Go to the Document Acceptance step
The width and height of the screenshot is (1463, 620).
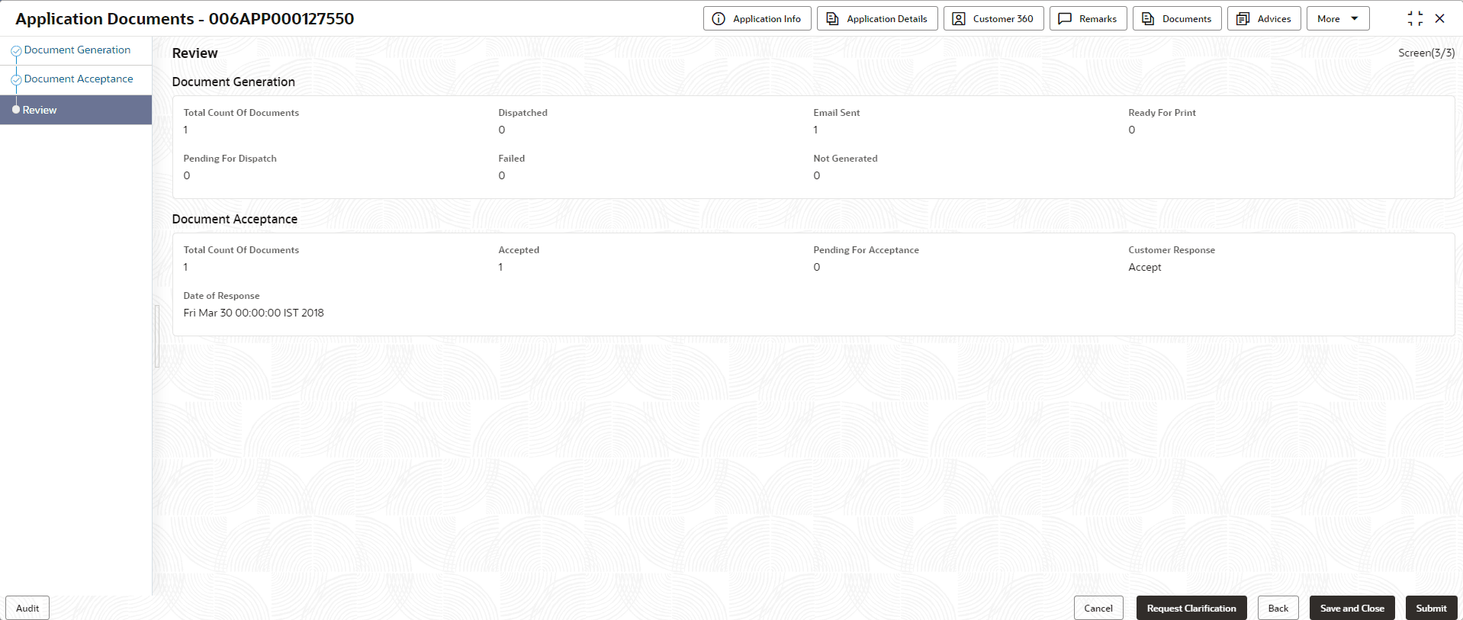click(79, 79)
